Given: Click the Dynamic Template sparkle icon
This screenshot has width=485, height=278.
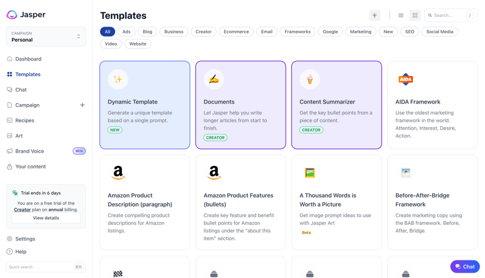Looking at the screenshot, I should pyautogui.click(x=118, y=79).
